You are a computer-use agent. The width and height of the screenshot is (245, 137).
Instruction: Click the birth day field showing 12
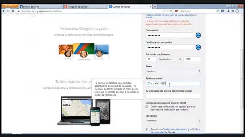[x=151, y=59]
